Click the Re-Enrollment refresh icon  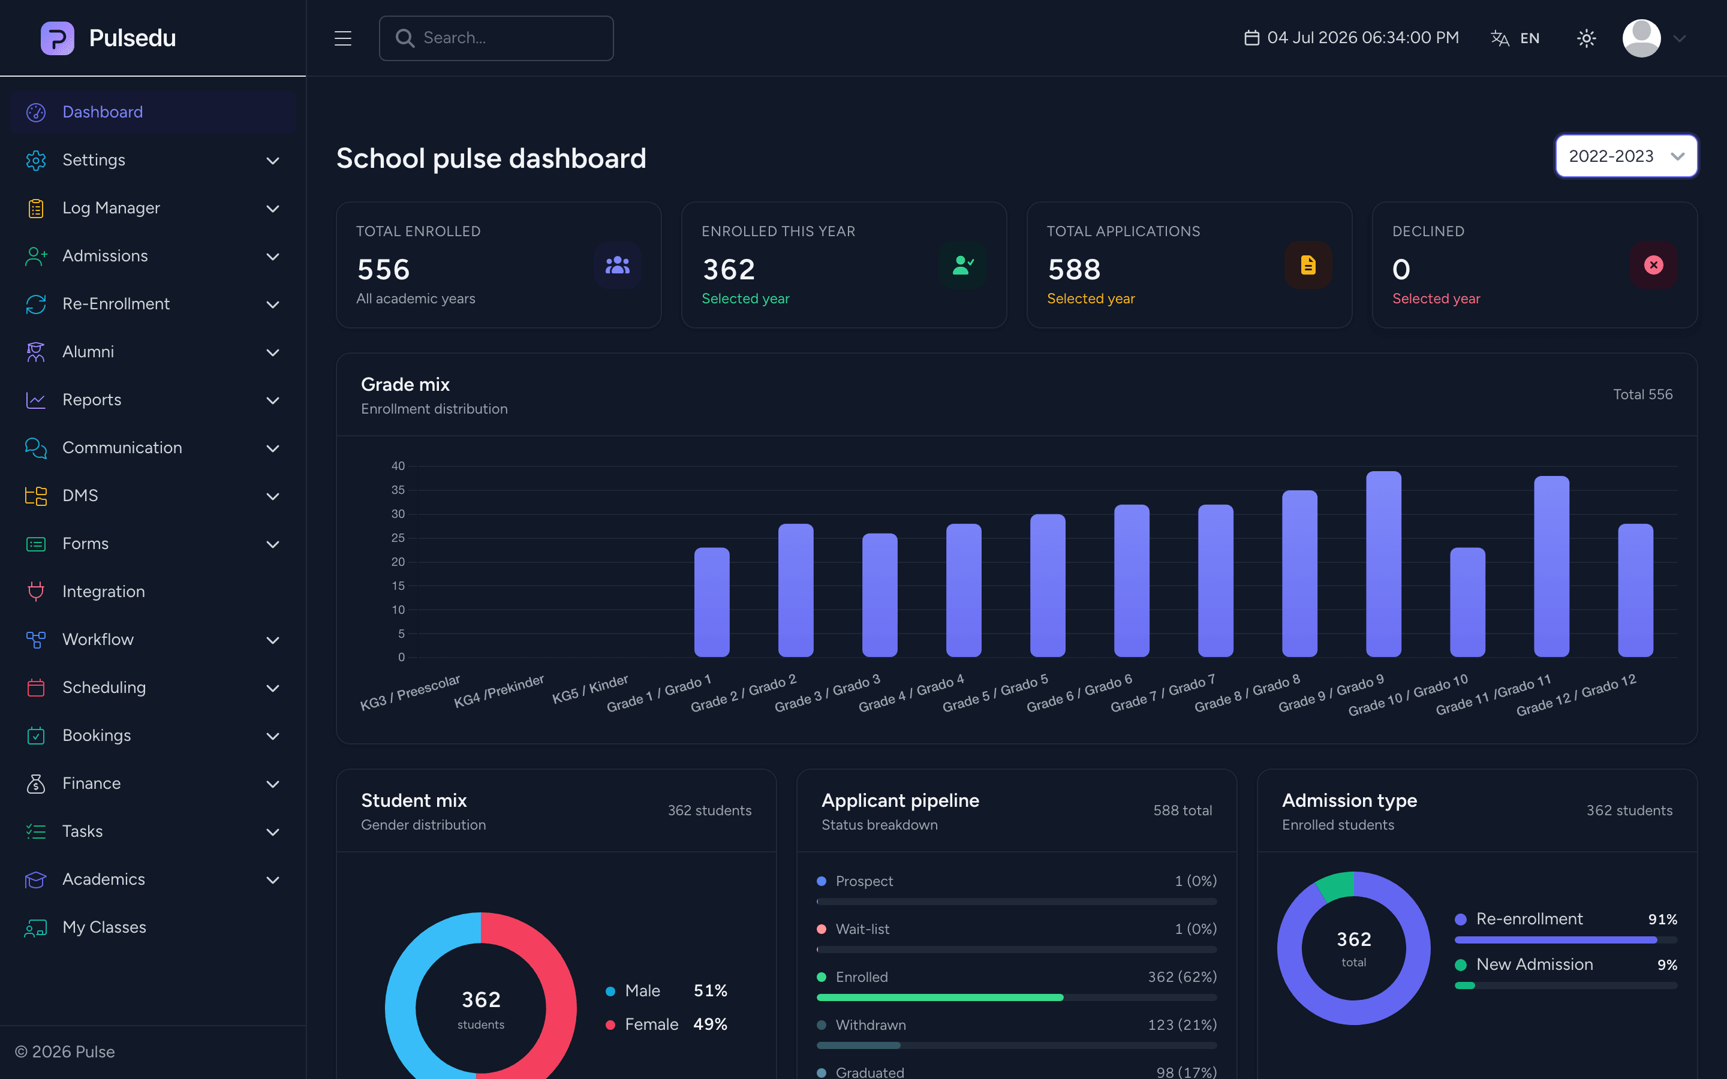pyautogui.click(x=36, y=304)
